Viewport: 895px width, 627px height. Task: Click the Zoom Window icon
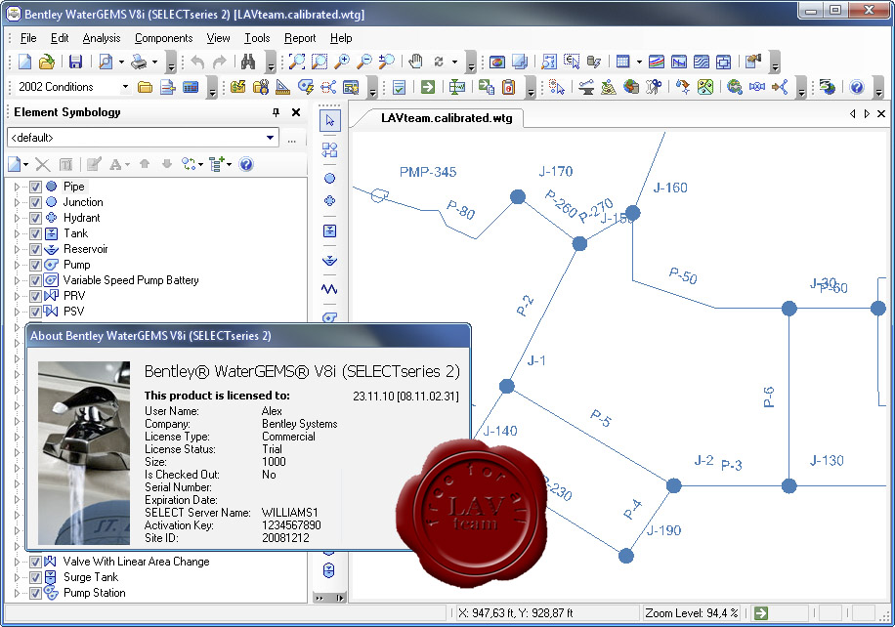[x=320, y=62]
